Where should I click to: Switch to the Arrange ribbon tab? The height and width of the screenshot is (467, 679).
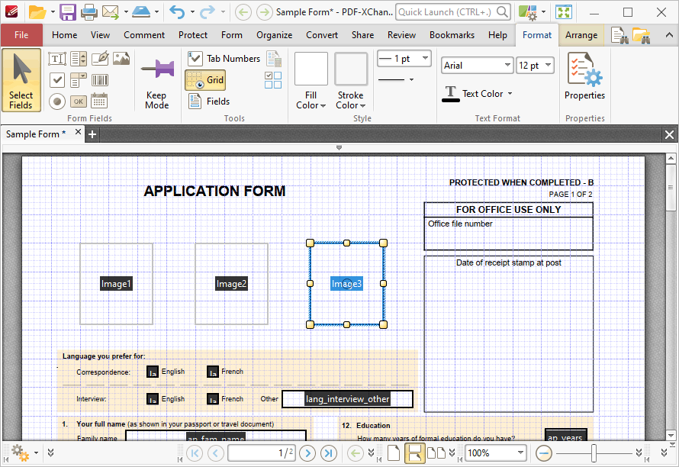coord(581,35)
